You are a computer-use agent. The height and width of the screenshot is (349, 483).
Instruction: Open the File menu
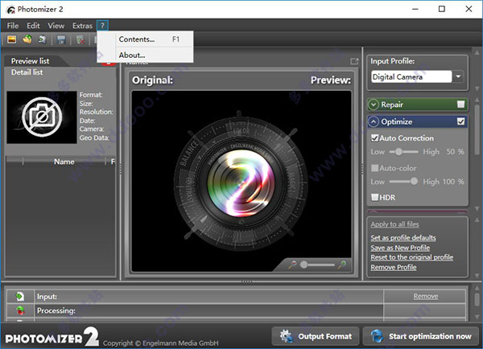tap(13, 26)
